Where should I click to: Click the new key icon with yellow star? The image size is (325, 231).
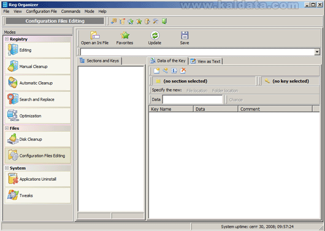click(165, 71)
